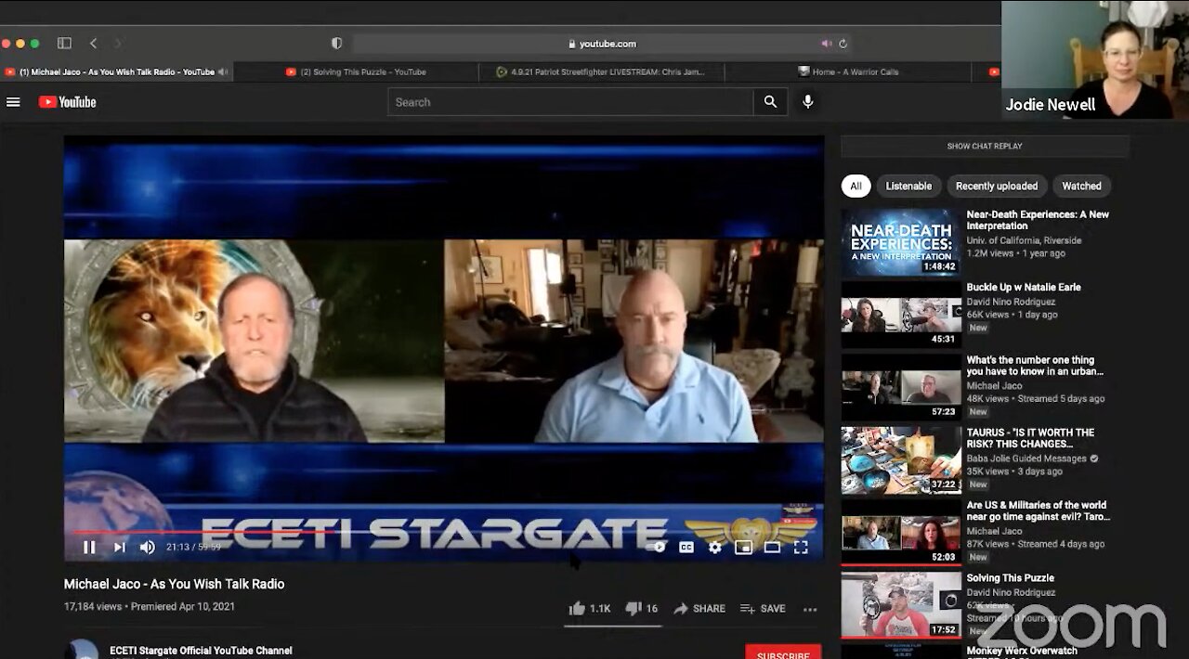Focus the YouTube search box
The image size is (1189, 659).
(x=570, y=102)
